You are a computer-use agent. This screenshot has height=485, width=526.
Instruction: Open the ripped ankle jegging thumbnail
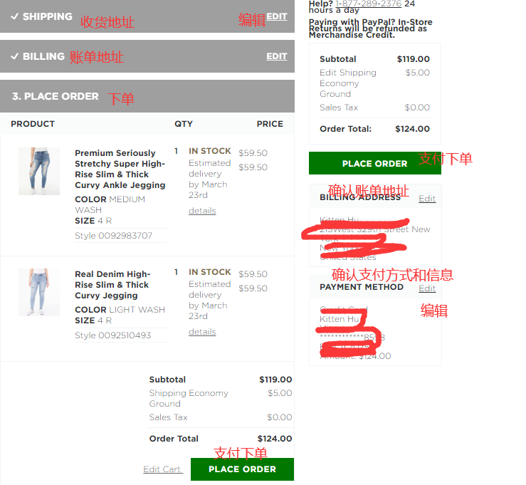[39, 171]
